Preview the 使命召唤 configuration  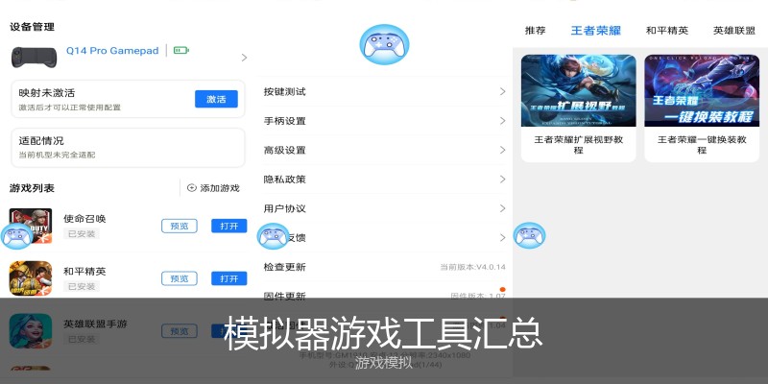point(180,226)
